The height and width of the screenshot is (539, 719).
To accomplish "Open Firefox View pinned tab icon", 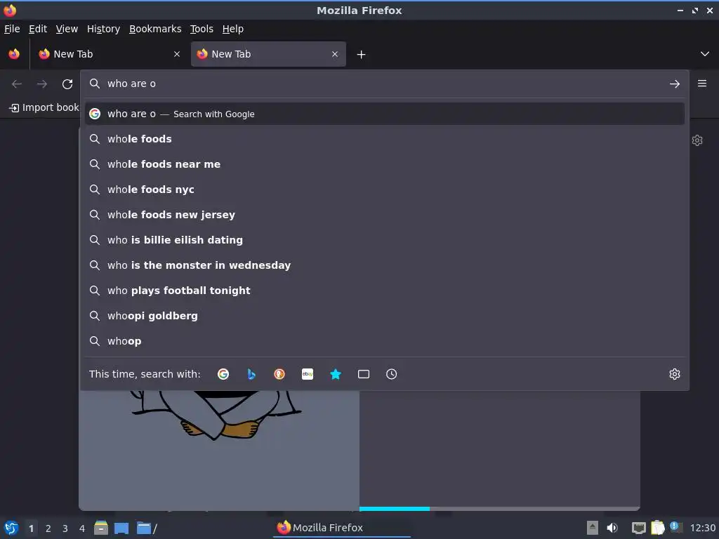I will 14,54.
